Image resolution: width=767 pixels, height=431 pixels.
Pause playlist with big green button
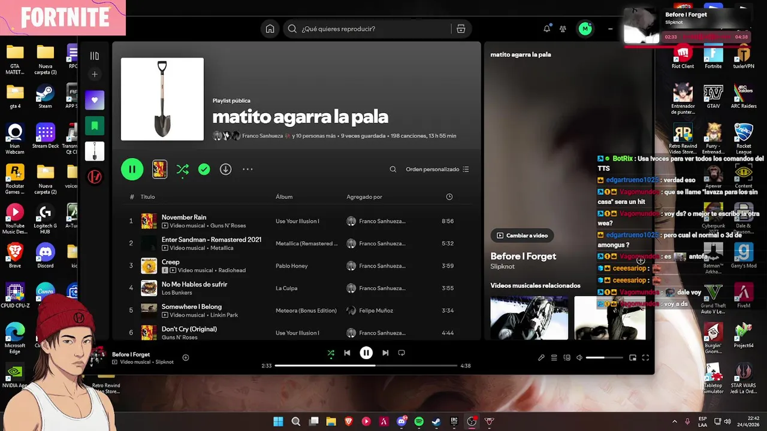[x=132, y=169]
